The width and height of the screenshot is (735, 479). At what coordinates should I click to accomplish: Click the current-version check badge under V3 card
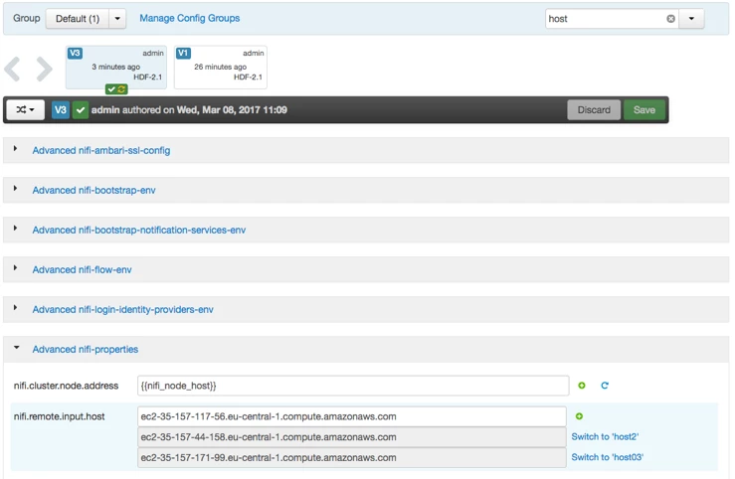click(x=116, y=89)
